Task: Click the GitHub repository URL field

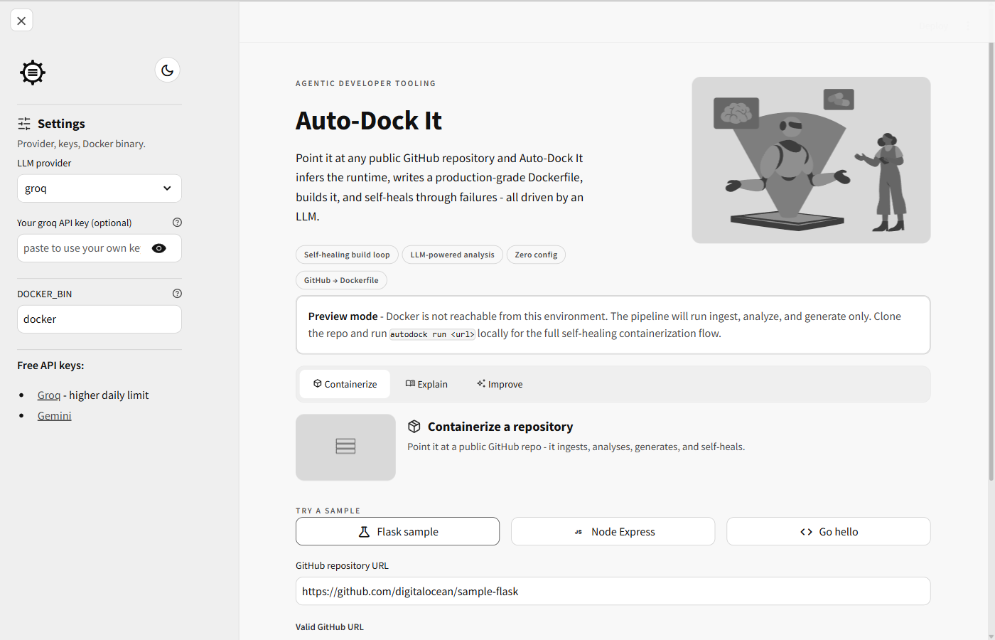Action: (x=613, y=591)
